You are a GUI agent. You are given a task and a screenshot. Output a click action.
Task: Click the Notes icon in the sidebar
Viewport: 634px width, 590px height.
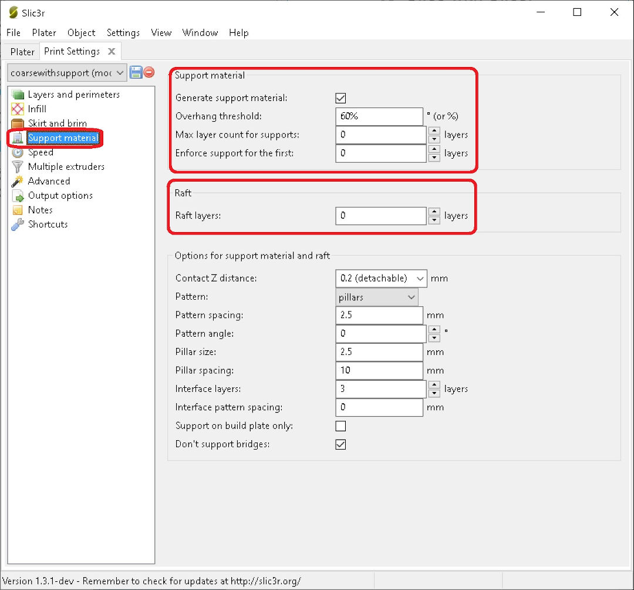tap(18, 210)
